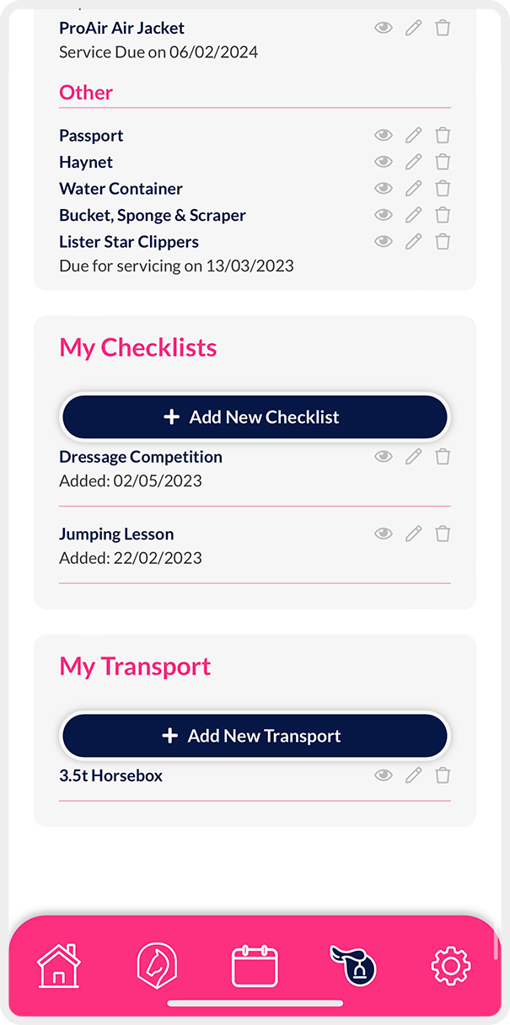Open the Bucket, Sponge & Scraper item
The image size is (510, 1025).
[153, 216]
